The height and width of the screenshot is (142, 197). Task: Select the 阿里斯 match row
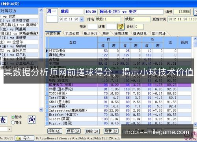[x=19, y=29]
